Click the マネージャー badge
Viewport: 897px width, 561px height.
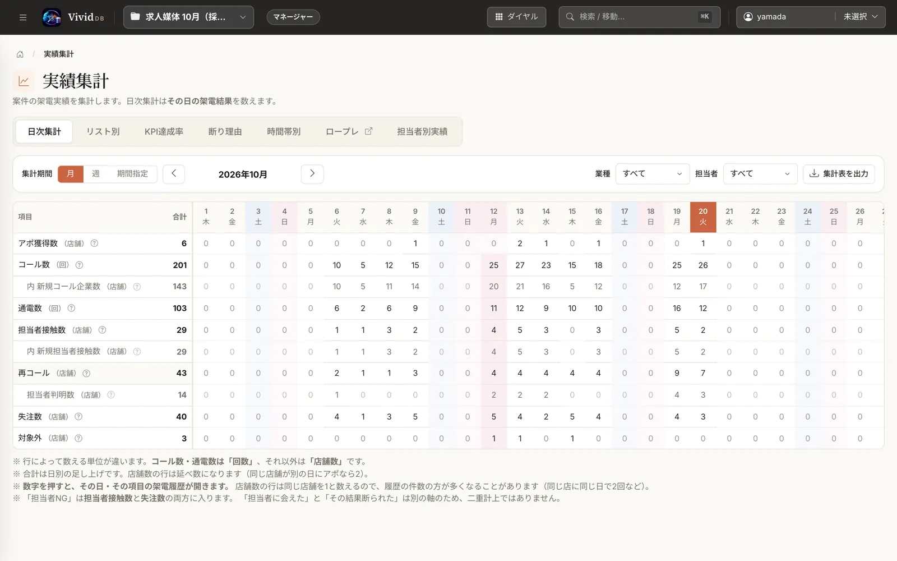pyautogui.click(x=293, y=17)
